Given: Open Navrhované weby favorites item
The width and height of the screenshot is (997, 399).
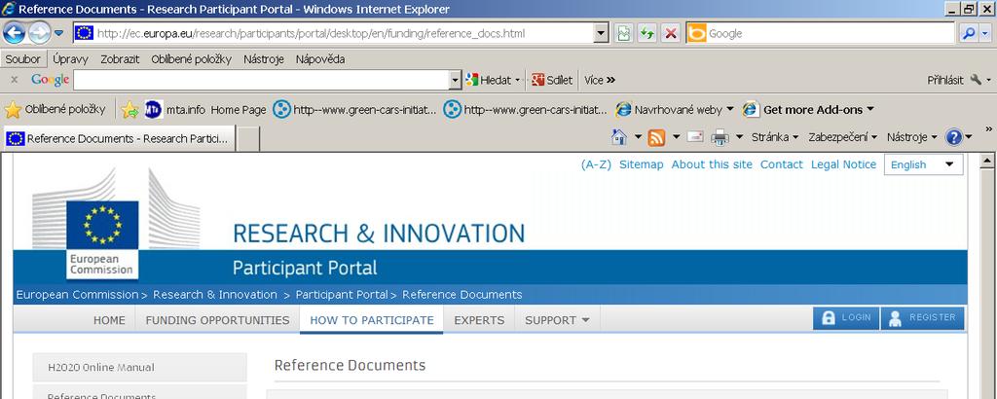Looking at the screenshot, I should 675,109.
